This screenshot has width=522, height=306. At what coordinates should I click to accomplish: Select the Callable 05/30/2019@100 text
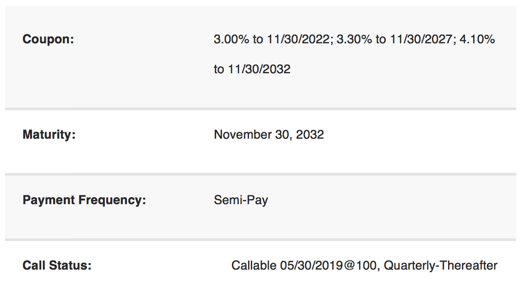point(304,265)
